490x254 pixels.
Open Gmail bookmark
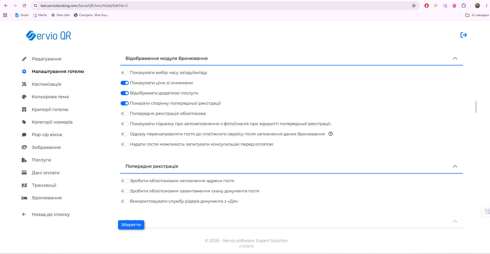(22, 15)
